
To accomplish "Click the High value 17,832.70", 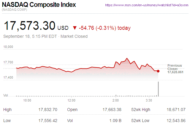I will [x=48, y=110].
